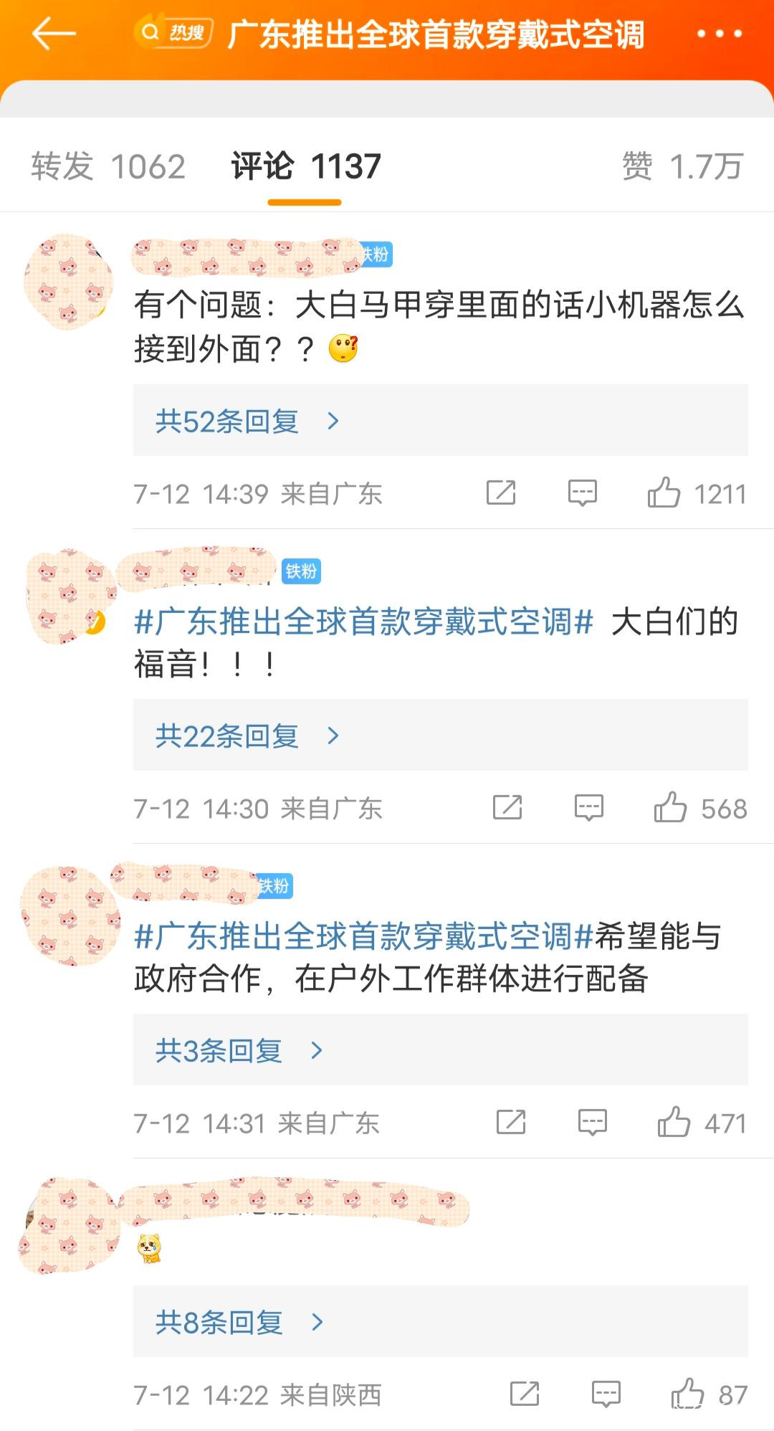Repost the 14:22 comment from 陕西

[x=525, y=1394]
